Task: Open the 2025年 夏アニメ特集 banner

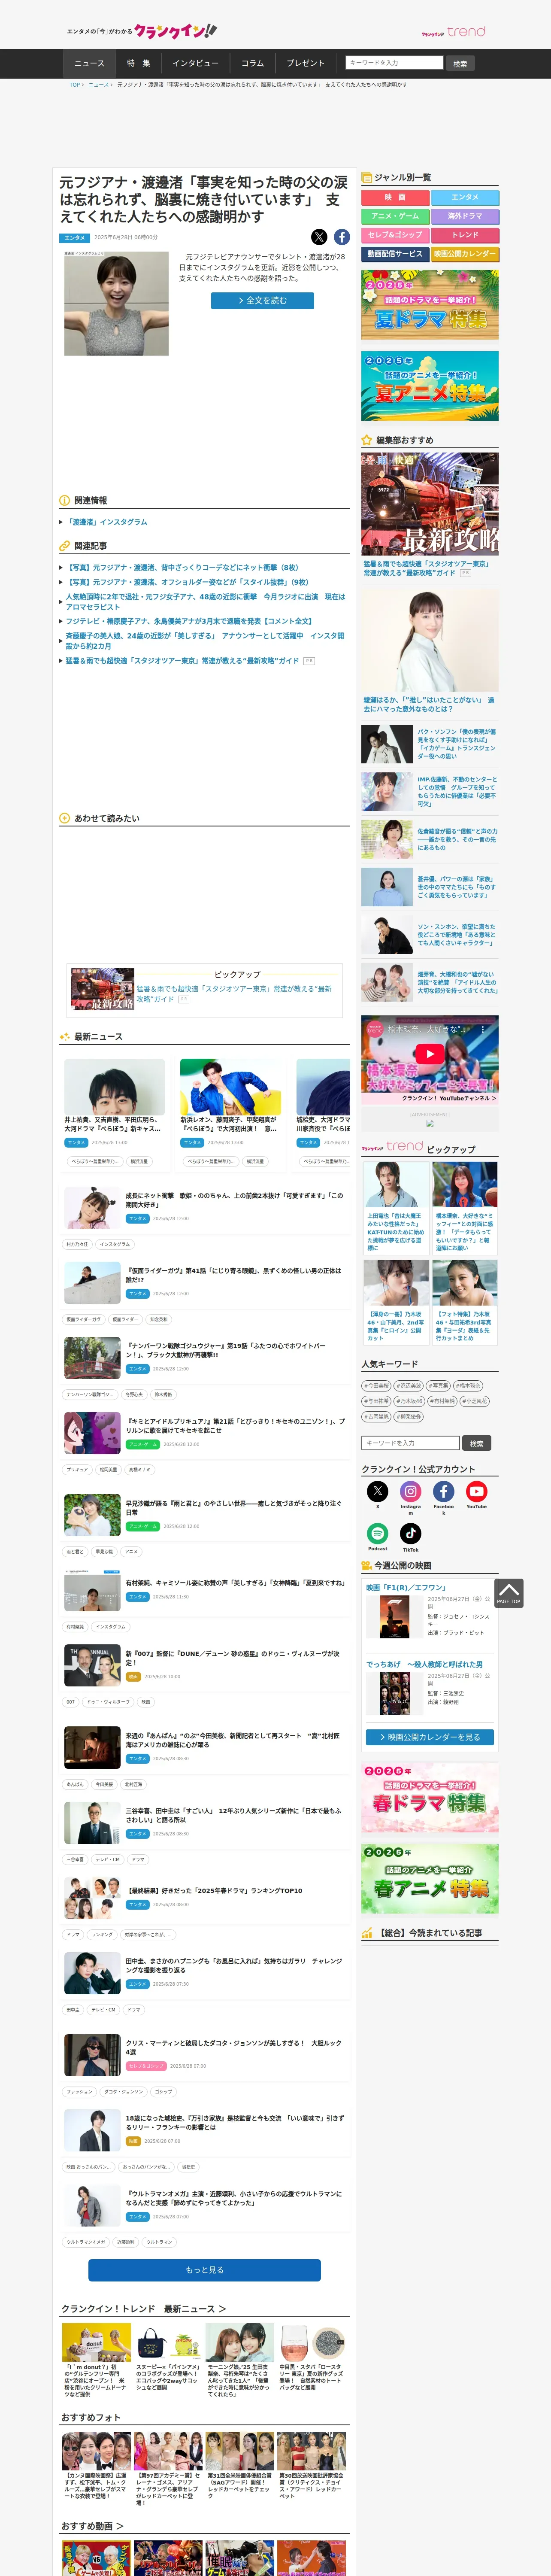Action: [430, 385]
